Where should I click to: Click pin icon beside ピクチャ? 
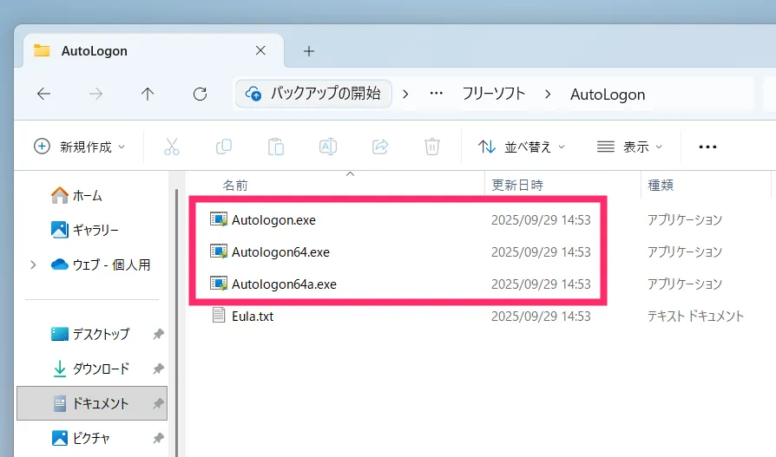pyautogui.click(x=158, y=438)
